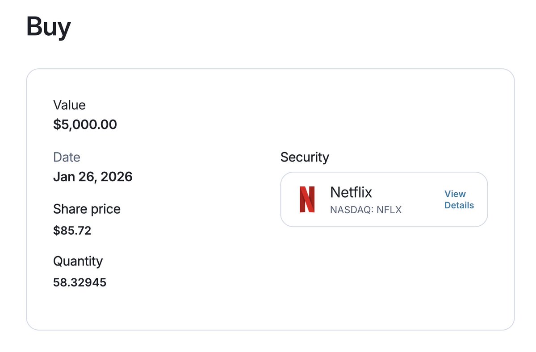536x352 pixels.
Task: Click the word 'Share' in Share price
Action: point(68,209)
